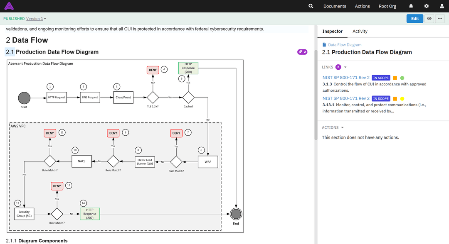The width and height of the screenshot is (449, 244).
Task: Select the 2 Data Flow heading
Action: click(x=27, y=40)
